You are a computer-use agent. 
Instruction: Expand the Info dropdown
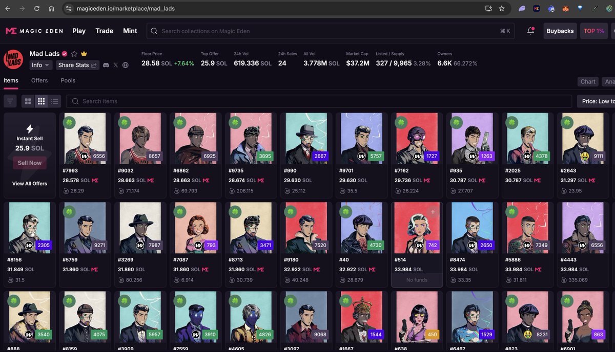click(40, 65)
